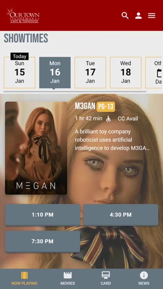Select Sun 15 Jan date
The width and height of the screenshot is (163, 289).
(20, 73)
